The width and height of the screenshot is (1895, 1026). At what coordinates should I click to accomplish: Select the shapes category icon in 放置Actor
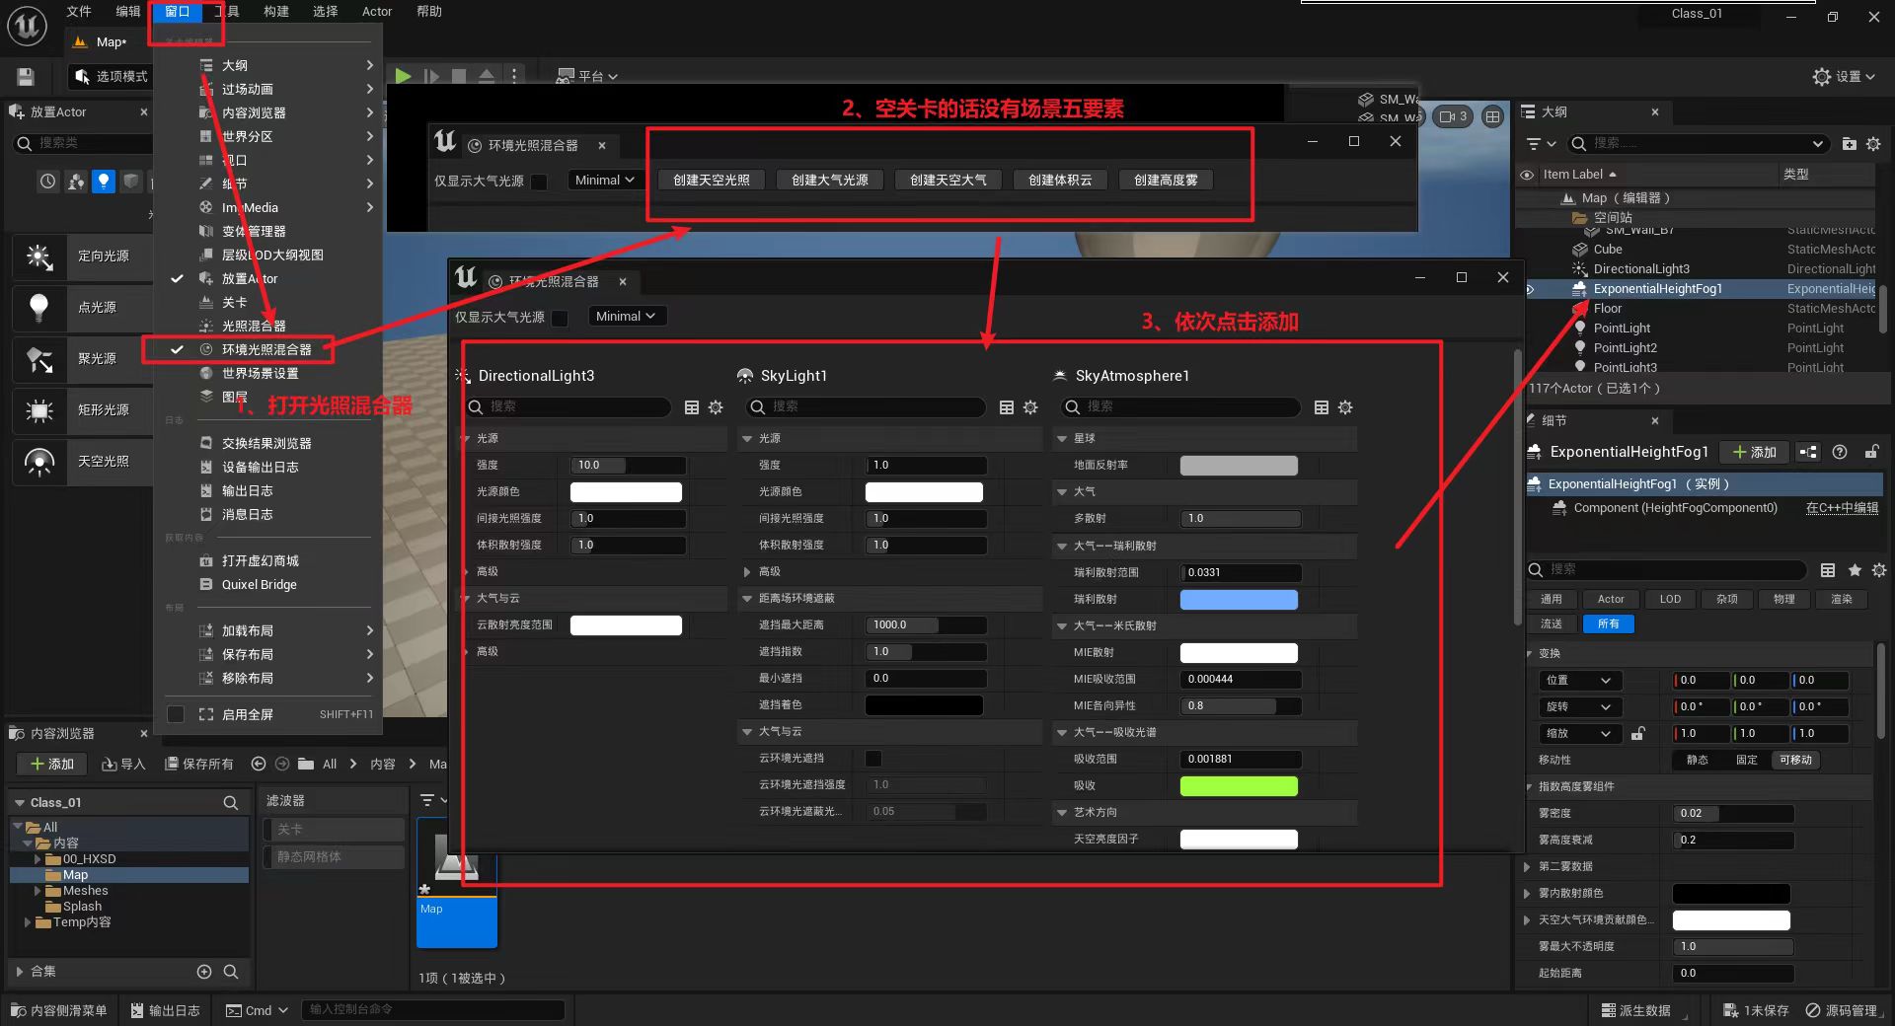click(130, 182)
